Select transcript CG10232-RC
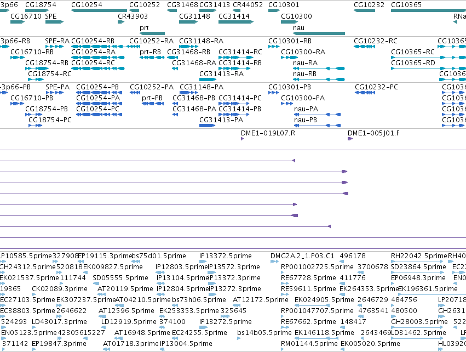The image size is (466, 352). pos(375,41)
